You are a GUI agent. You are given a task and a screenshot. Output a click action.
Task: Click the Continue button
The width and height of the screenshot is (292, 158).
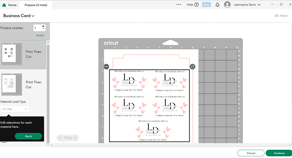tap(279, 153)
